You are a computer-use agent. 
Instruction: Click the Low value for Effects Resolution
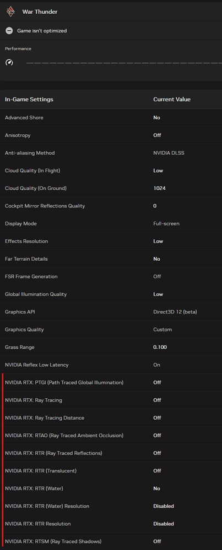click(x=158, y=241)
